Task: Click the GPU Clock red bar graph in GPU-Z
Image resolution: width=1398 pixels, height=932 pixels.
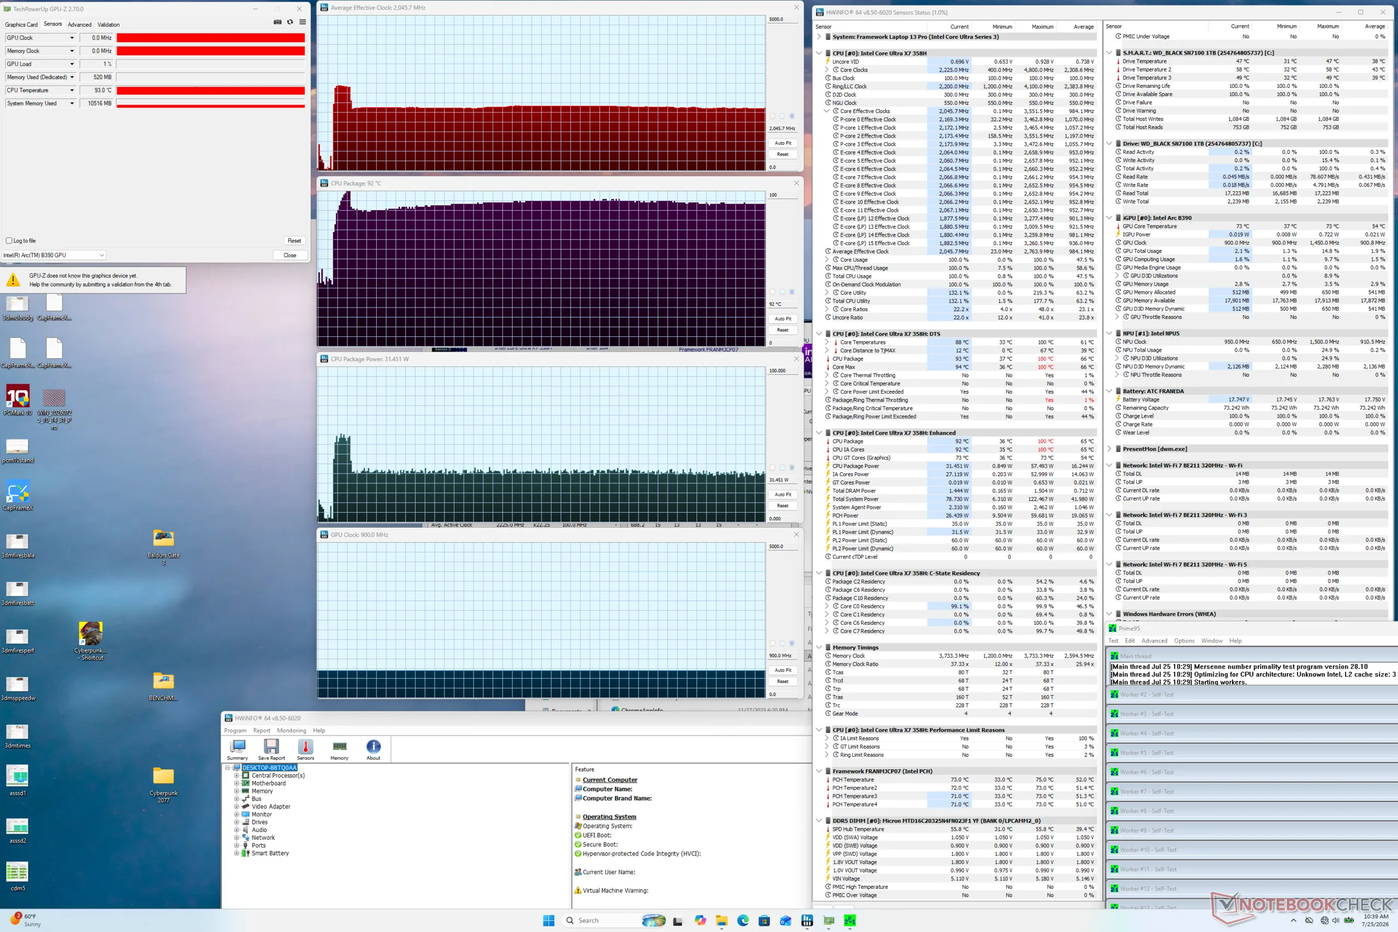Action: click(x=210, y=38)
